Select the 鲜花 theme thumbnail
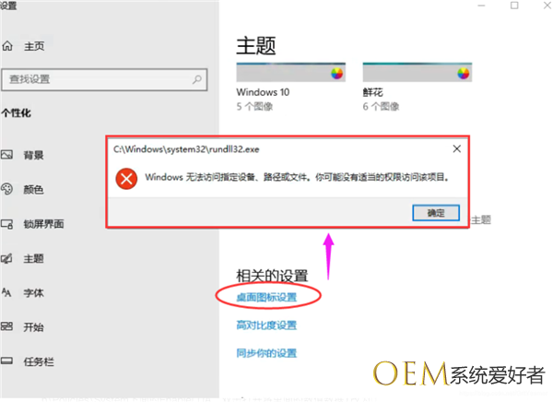Screen dimensions: 553x402 point(418,72)
